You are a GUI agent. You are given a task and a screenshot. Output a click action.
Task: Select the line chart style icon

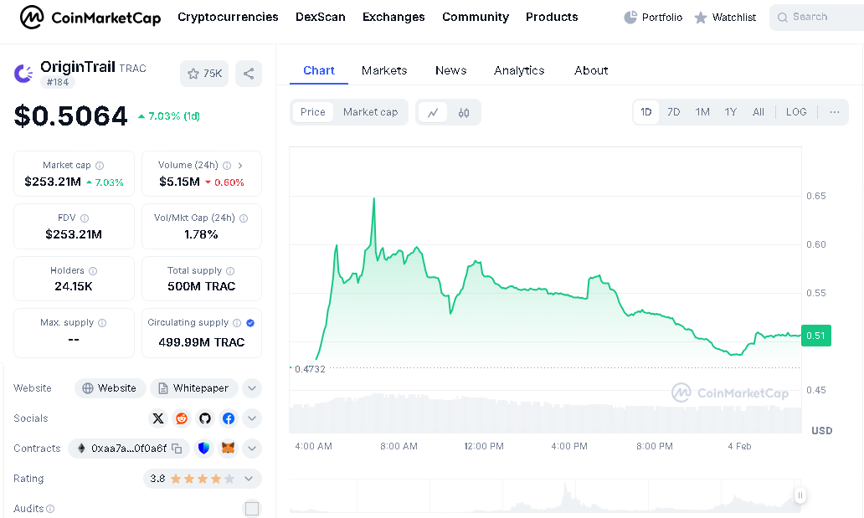click(433, 112)
